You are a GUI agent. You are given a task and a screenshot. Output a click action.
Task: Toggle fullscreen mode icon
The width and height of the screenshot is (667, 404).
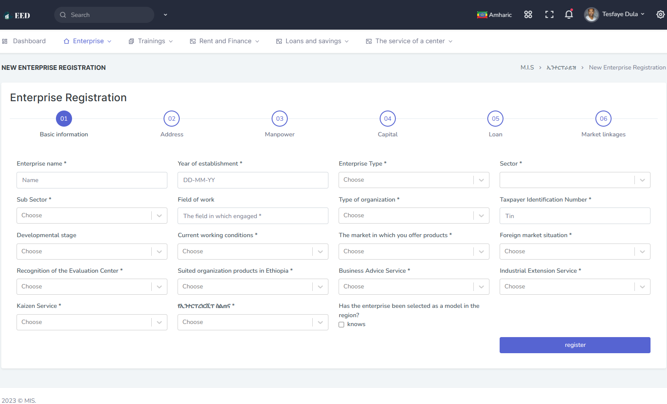tap(549, 15)
